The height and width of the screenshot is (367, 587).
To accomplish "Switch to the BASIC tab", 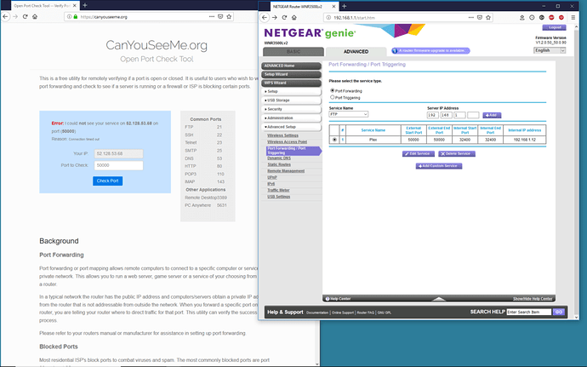I will (x=293, y=51).
